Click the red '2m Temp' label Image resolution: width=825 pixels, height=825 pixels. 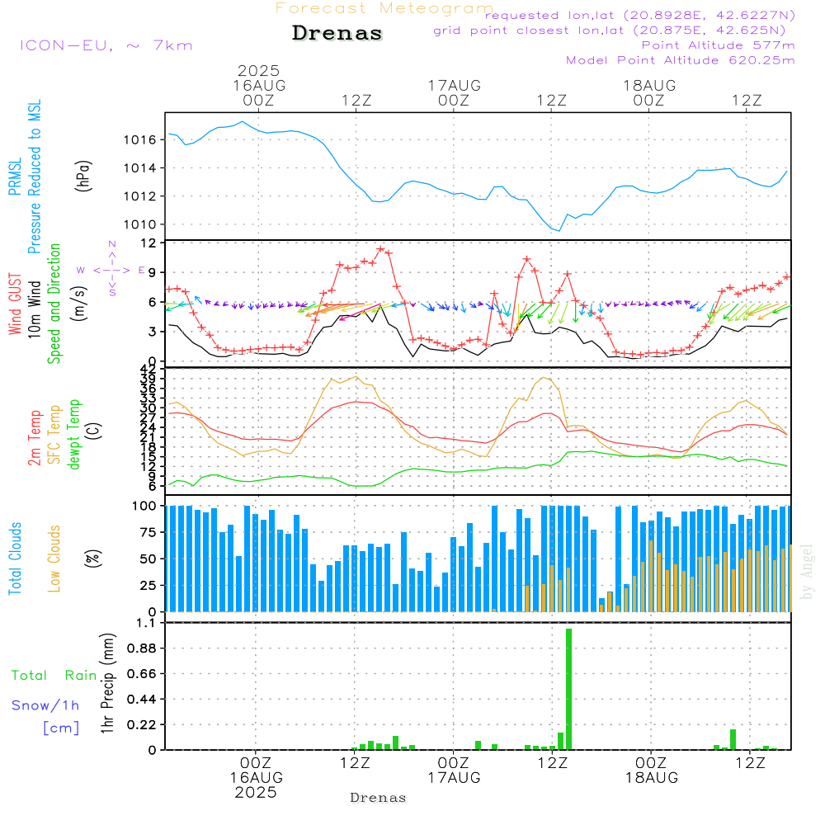click(x=34, y=438)
